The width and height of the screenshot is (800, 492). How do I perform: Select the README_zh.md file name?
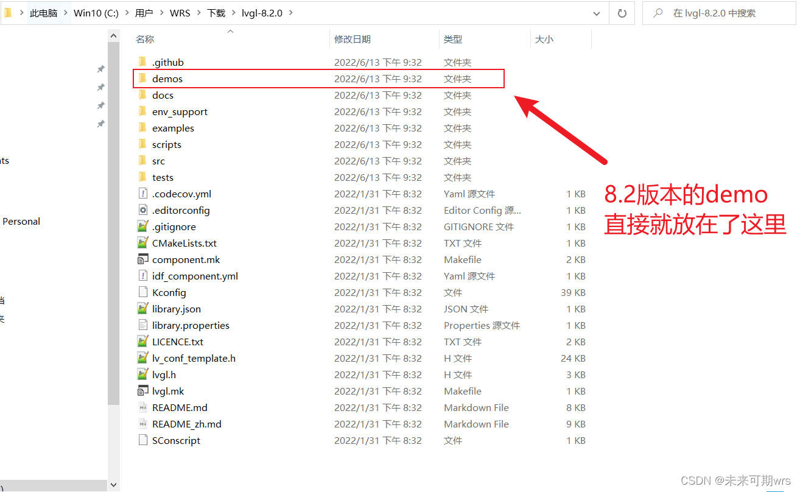pos(187,424)
